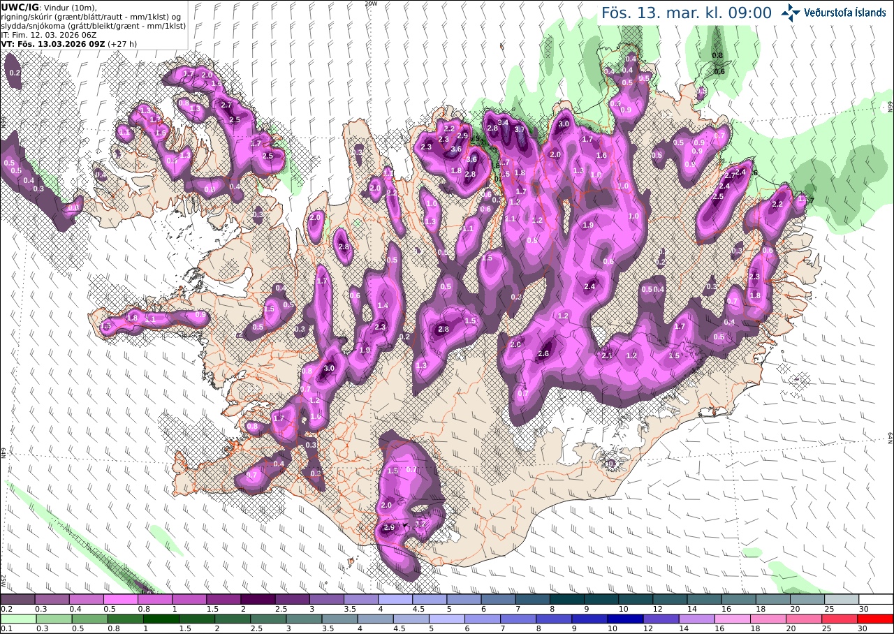Screen dimensions: 894x634
Task: Click the '3.4' precipitation value on the map
Action: coord(503,122)
